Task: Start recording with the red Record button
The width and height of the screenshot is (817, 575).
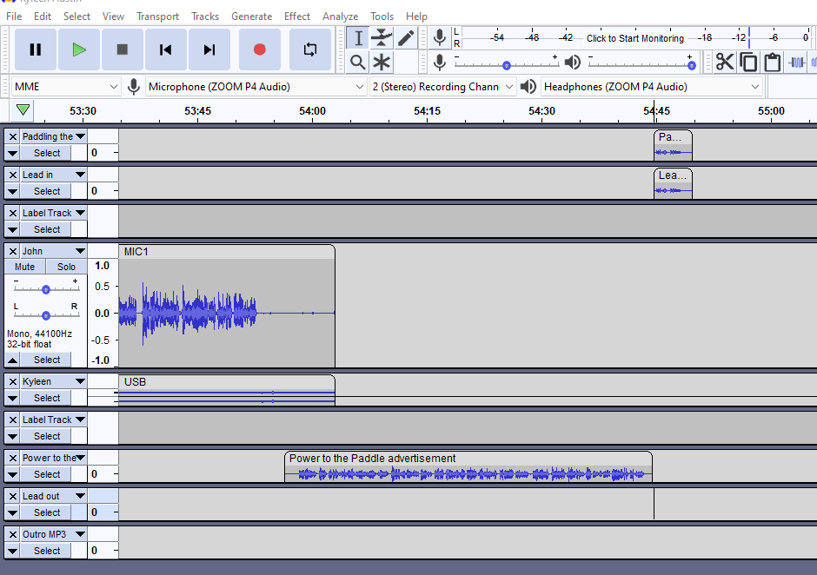Action: (260, 50)
